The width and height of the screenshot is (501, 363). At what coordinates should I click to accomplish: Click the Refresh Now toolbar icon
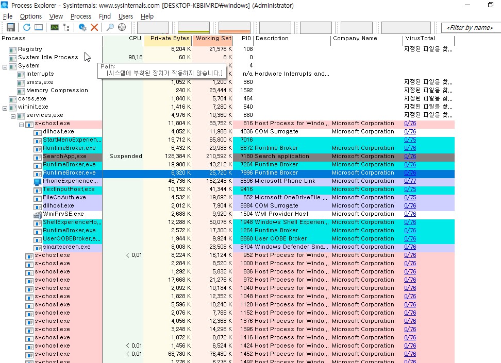[x=26, y=27]
